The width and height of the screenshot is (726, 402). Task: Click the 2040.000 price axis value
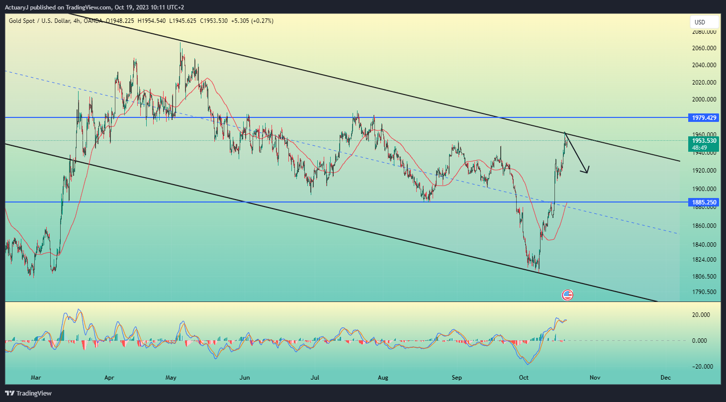click(x=704, y=65)
